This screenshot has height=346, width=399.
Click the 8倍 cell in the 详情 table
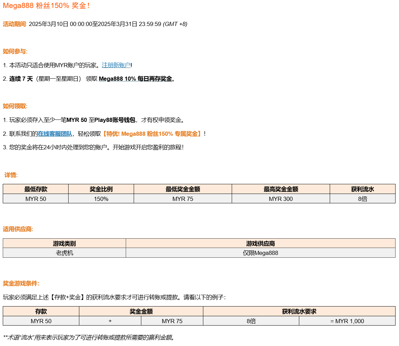click(x=362, y=199)
